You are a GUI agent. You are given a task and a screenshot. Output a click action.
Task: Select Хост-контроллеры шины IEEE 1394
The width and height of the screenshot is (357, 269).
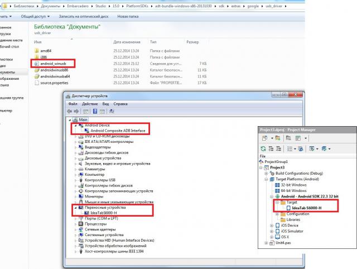[x=114, y=252]
